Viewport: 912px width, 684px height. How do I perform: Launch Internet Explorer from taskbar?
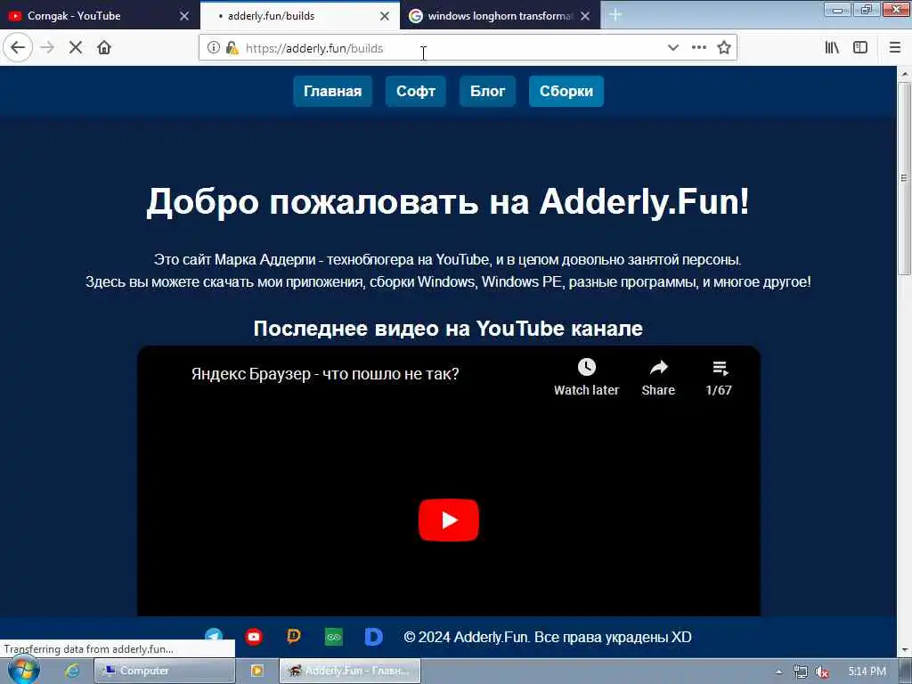click(x=72, y=671)
